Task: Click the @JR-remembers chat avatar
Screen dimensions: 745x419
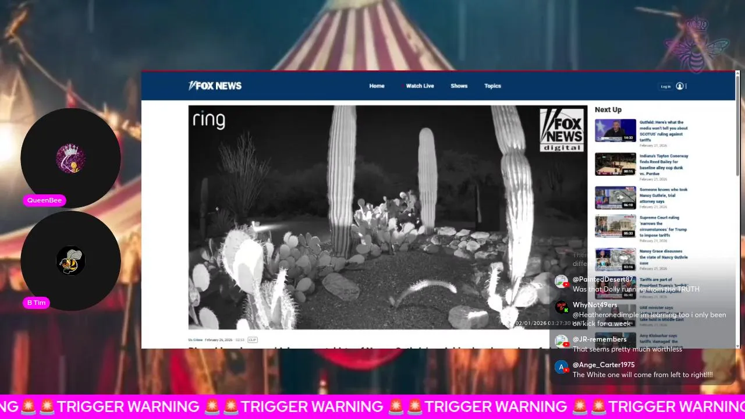Action: [x=562, y=342]
